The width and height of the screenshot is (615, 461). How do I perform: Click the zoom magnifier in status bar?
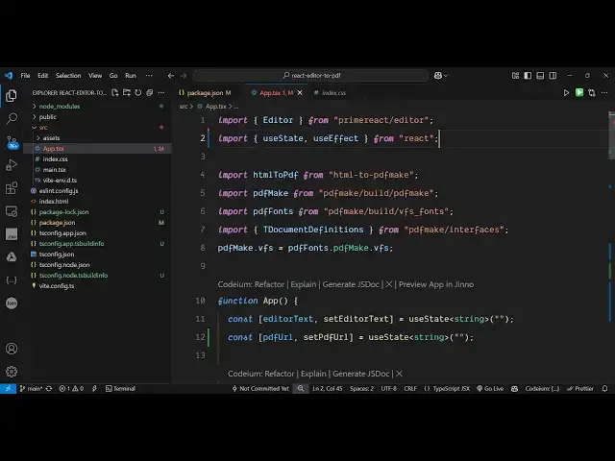click(x=301, y=388)
